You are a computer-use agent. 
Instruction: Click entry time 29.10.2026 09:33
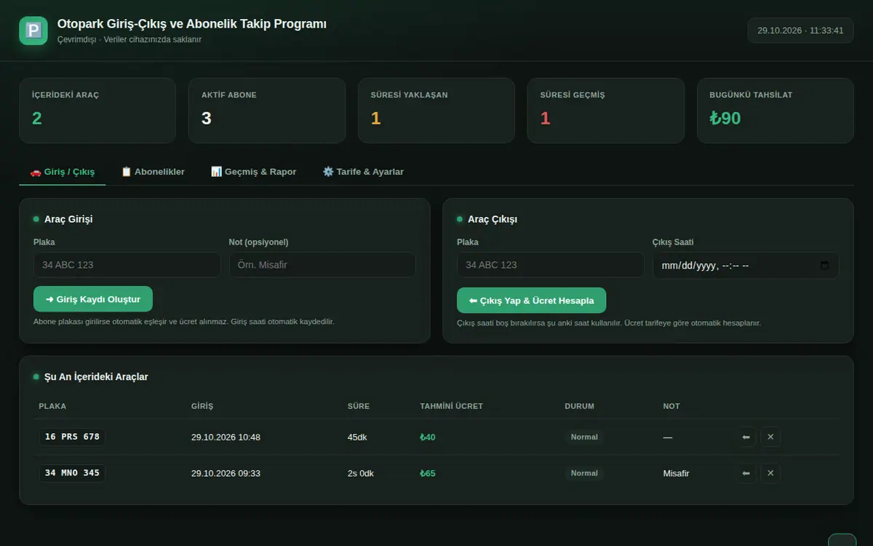226,474
